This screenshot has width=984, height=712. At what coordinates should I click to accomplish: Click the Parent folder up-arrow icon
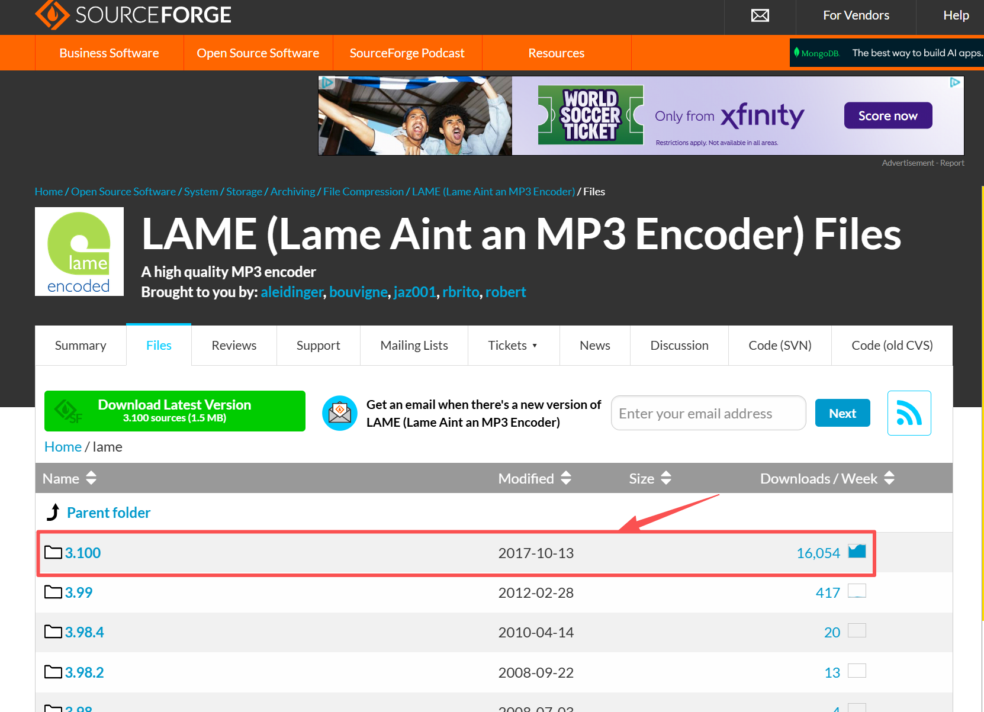pyautogui.click(x=53, y=512)
